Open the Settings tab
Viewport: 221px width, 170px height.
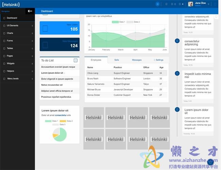158,60
